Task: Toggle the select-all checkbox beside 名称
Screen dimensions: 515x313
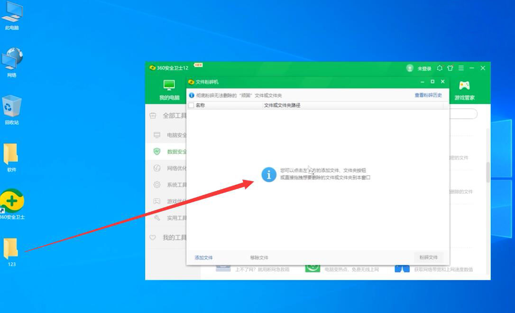Action: click(x=191, y=105)
